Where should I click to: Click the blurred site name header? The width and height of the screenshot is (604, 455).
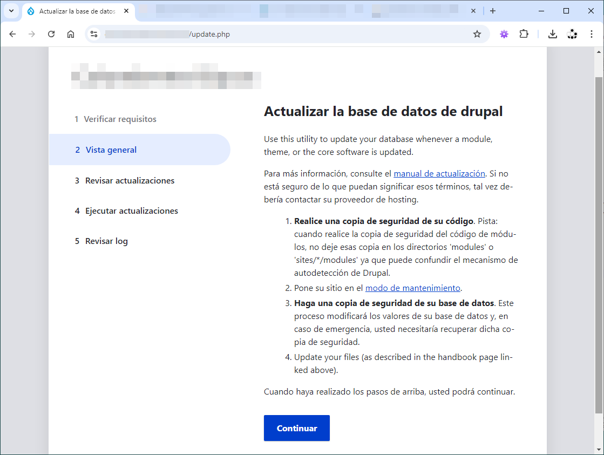tap(166, 76)
